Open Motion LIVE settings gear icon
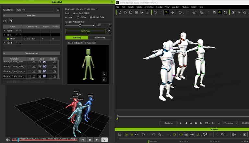The width and height of the screenshot is (249, 143). coord(58,10)
